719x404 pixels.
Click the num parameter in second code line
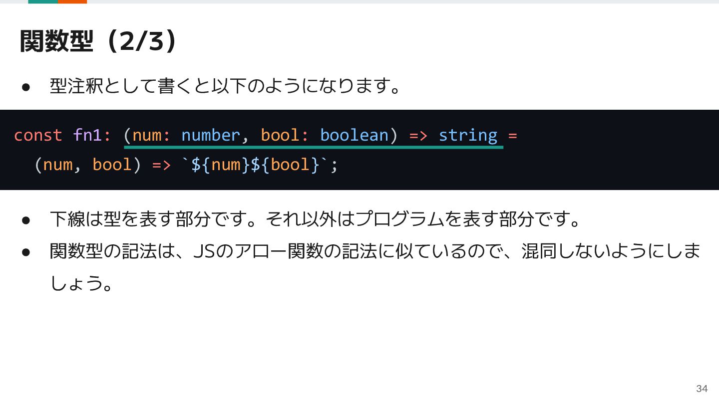(x=57, y=165)
